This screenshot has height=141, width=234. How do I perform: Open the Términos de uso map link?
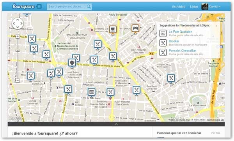coord(215,120)
